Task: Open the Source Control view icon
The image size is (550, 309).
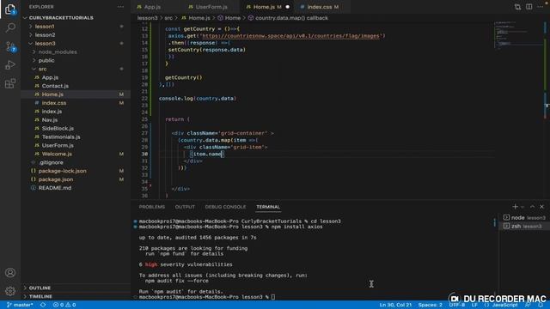Action: pos(10,46)
